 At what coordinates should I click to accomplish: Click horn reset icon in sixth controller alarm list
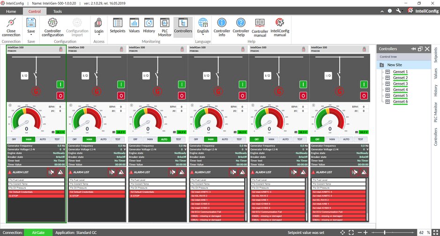355,172
